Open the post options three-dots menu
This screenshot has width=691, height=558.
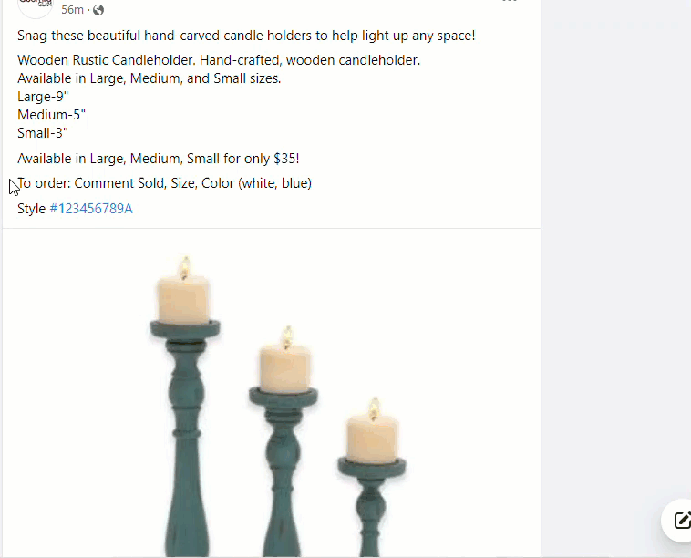(510, 1)
